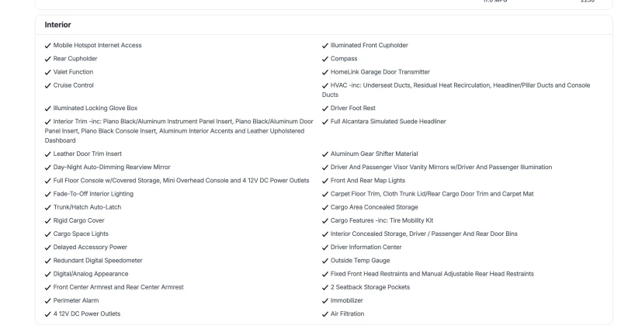
Task: Click the checkmark next to Air Filtration
Action: pyautogui.click(x=325, y=313)
